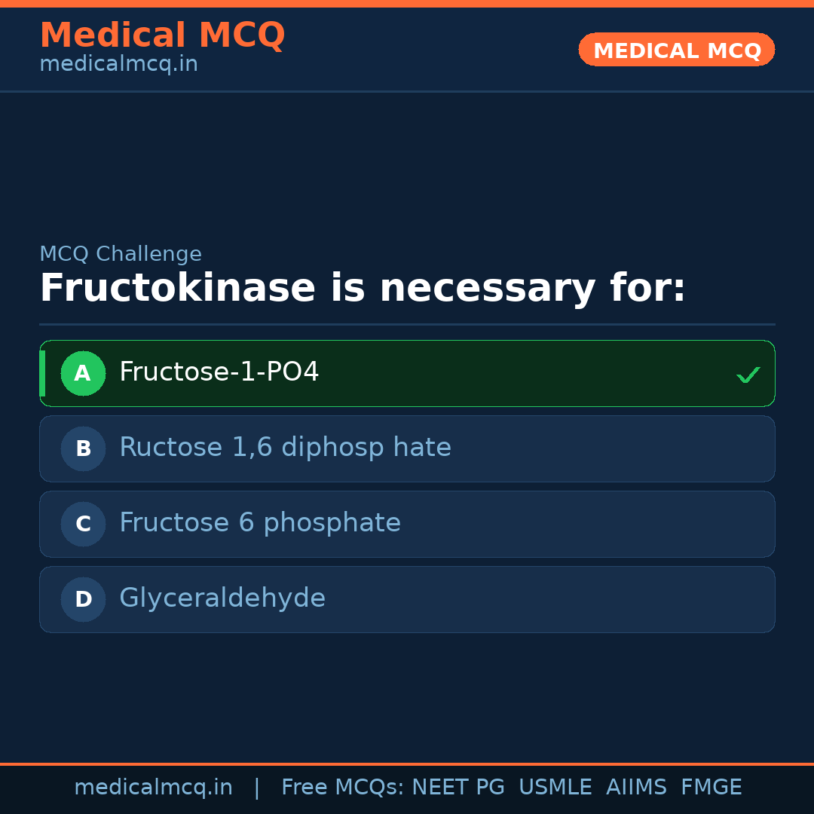Select the Fructose-1-PO4 answer text
The image size is (814, 814).
219,372
